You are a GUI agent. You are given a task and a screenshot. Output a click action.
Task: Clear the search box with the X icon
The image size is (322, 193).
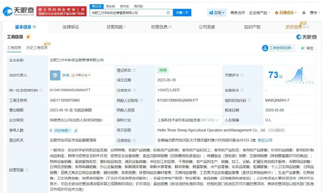pyautogui.click(x=168, y=13)
